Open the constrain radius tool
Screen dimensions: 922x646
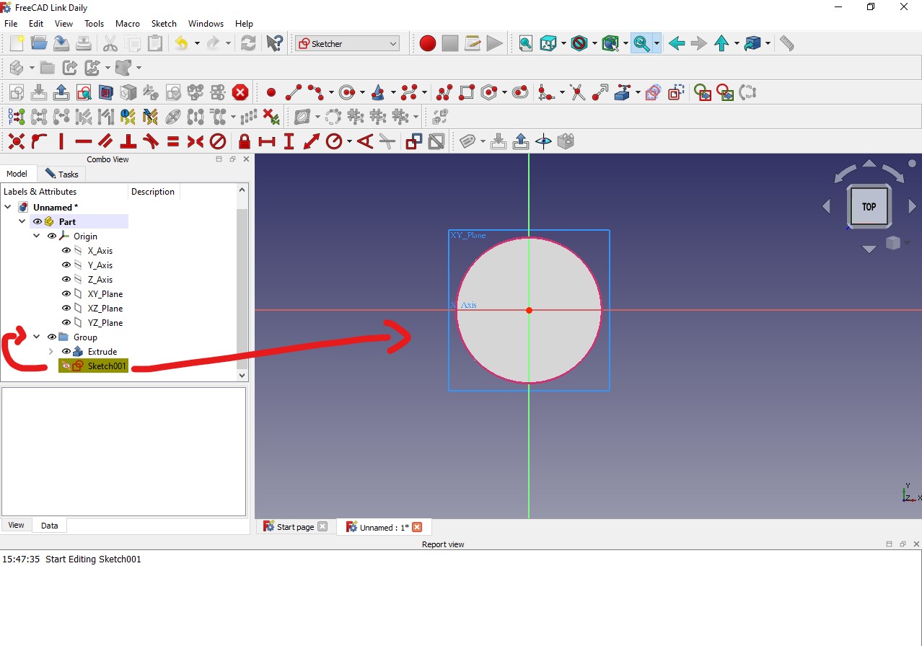click(x=335, y=141)
